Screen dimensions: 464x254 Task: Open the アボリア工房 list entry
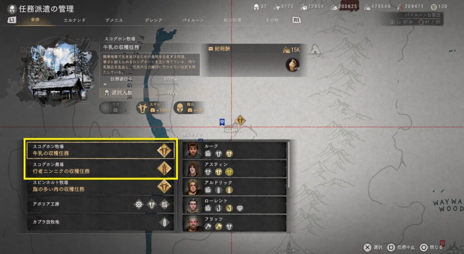pyautogui.click(x=101, y=204)
